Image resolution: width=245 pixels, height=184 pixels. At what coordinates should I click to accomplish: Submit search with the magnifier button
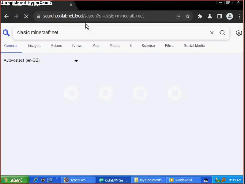pos(222,33)
